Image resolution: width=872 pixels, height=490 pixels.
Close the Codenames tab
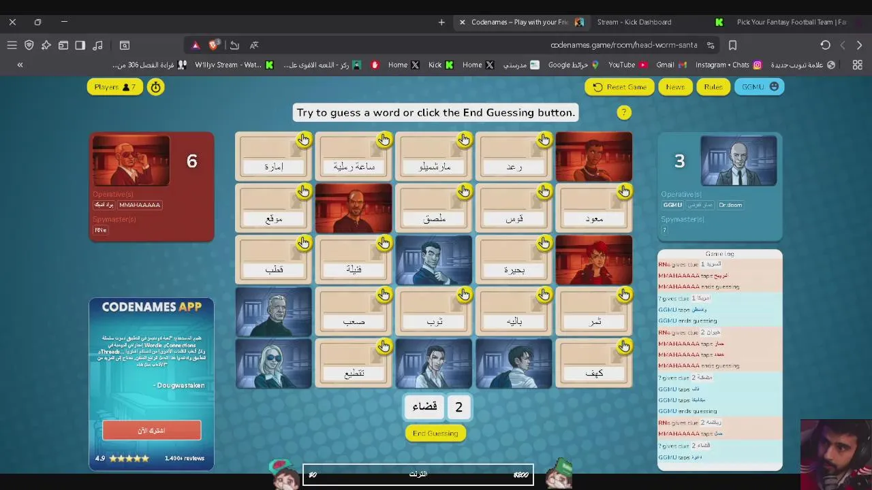(x=462, y=22)
